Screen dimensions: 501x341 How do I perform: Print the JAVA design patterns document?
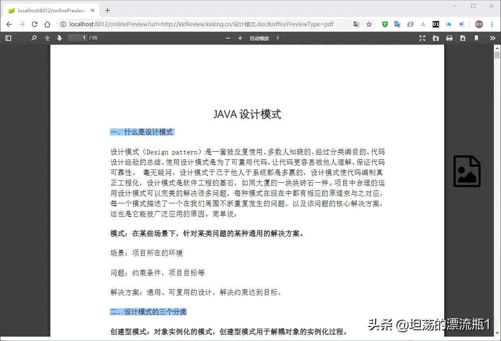[449, 38]
